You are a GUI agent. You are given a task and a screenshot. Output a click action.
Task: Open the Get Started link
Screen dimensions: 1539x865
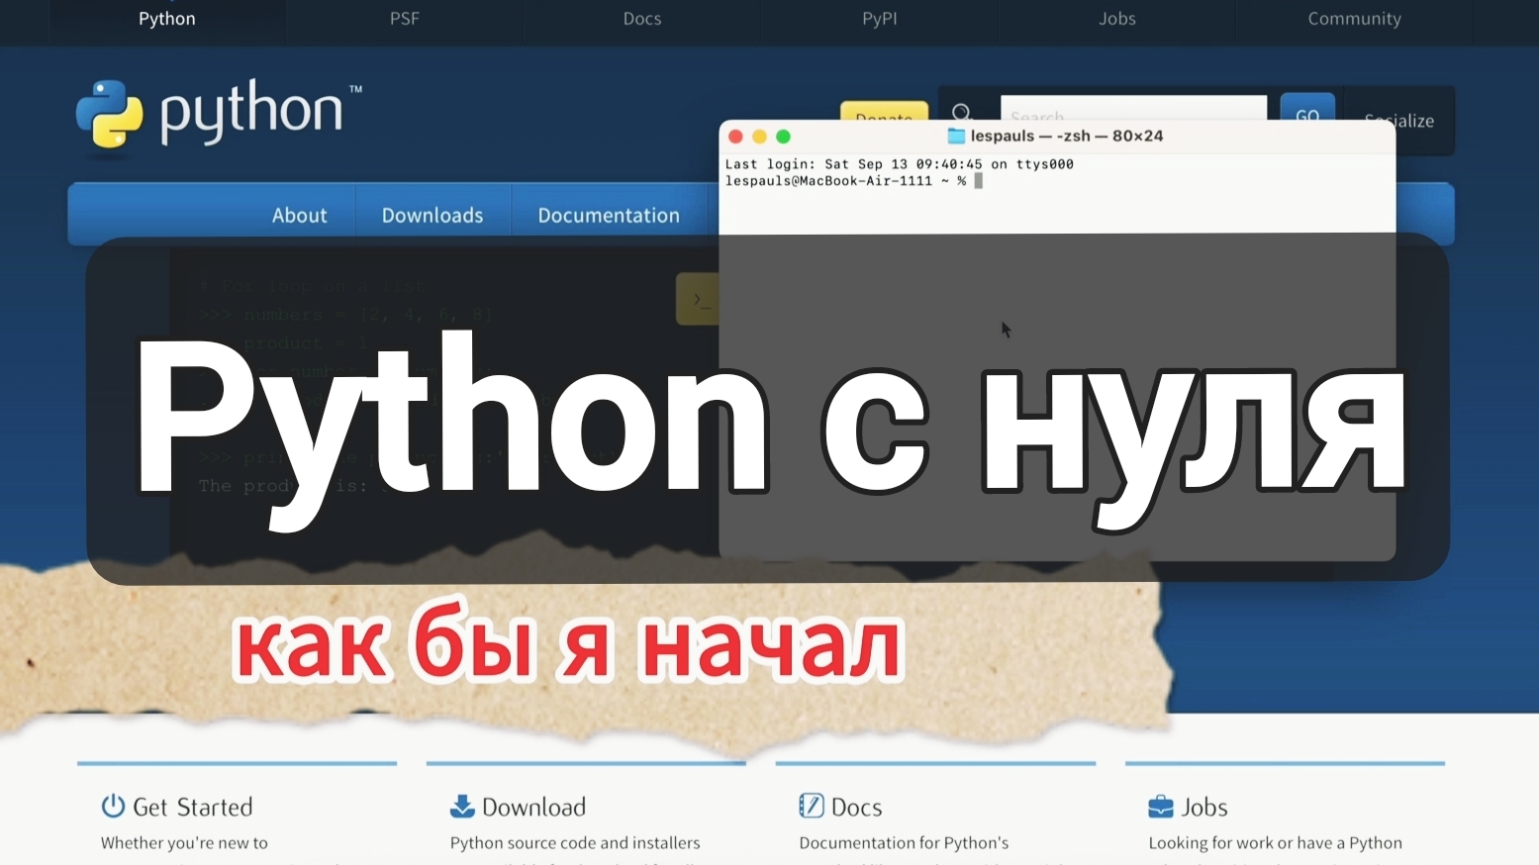pos(193,808)
